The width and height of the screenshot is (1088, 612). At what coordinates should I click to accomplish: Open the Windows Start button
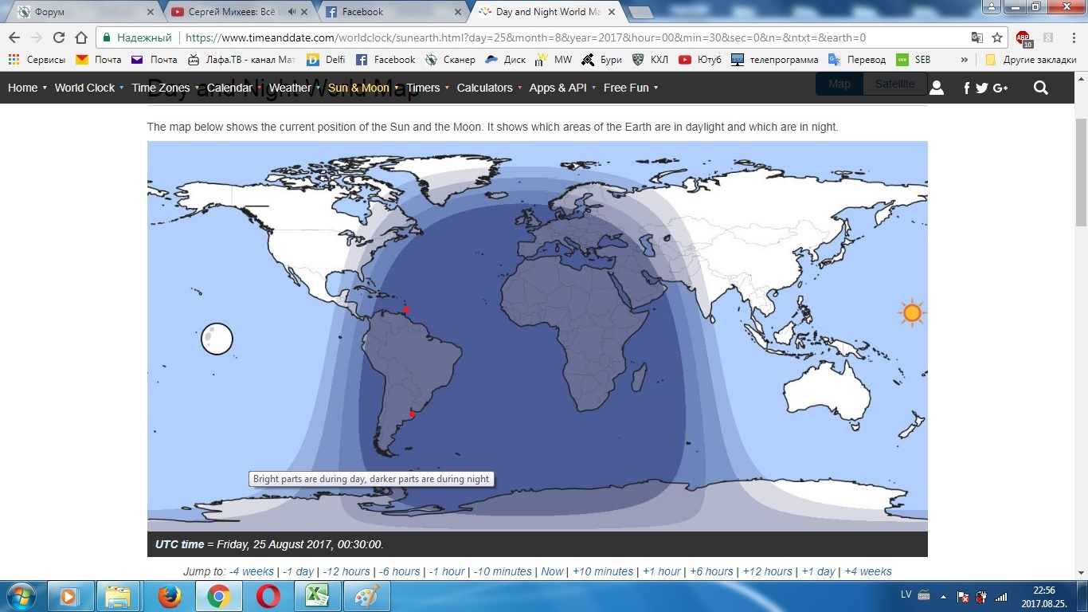click(21, 596)
